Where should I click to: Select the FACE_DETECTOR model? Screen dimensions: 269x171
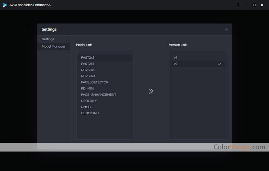[94, 82]
